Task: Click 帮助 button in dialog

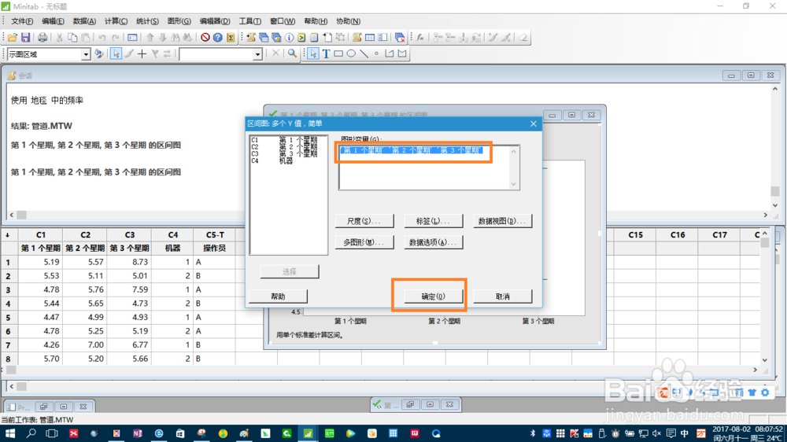Action: (278, 297)
